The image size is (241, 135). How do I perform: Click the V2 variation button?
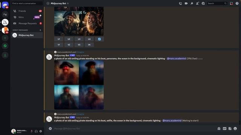point(69,45)
